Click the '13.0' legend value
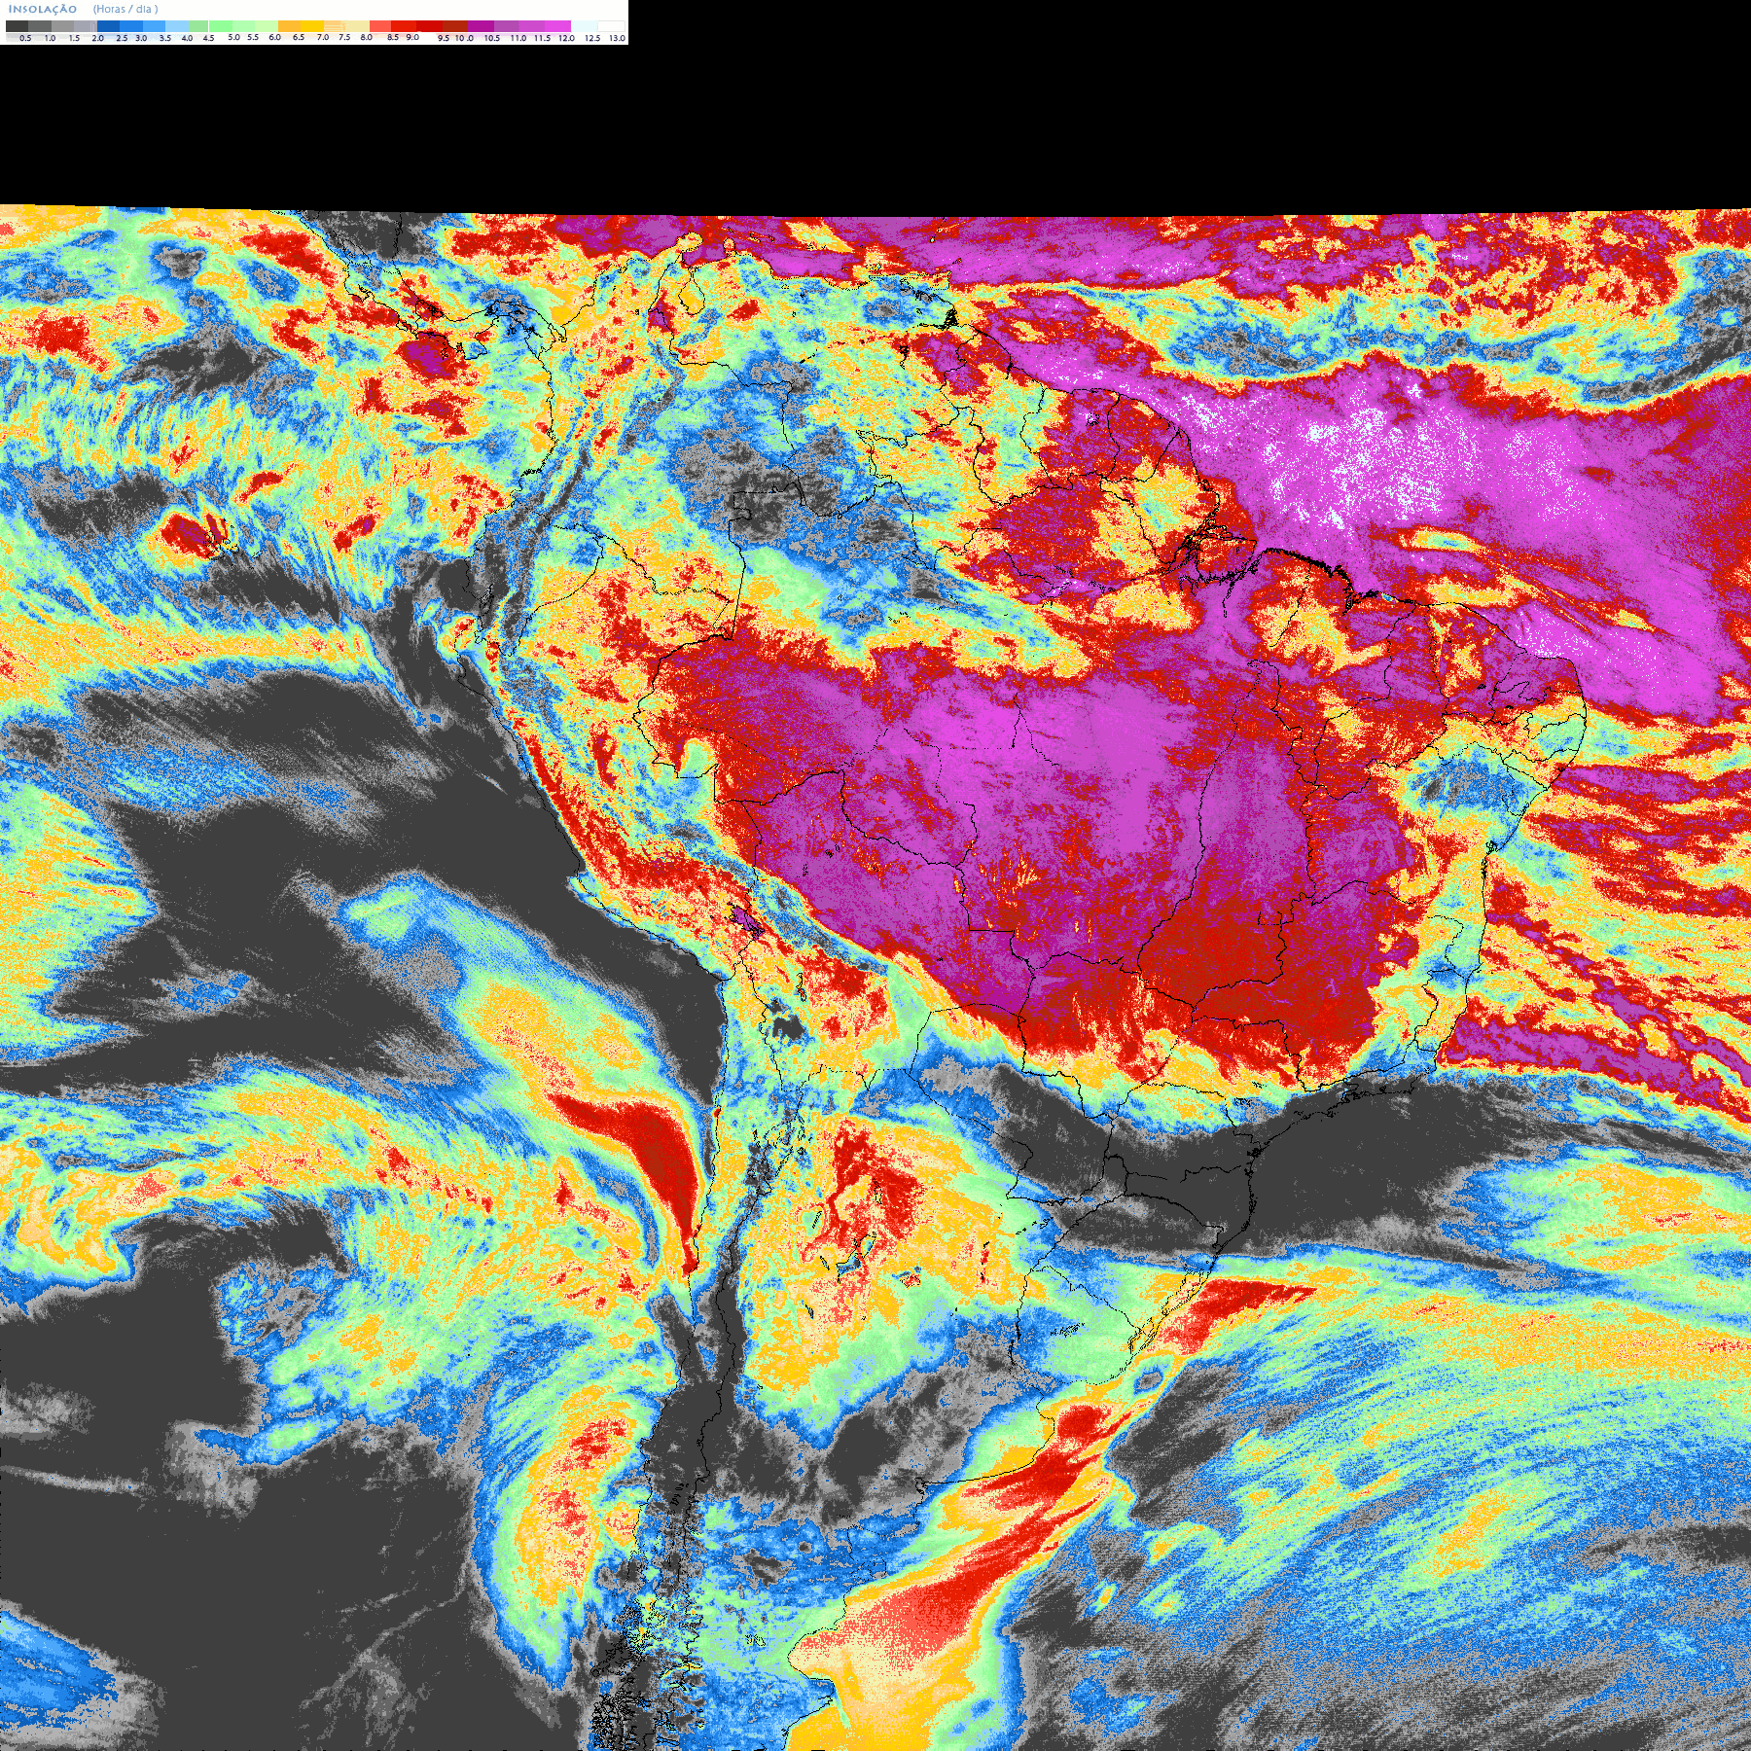This screenshot has height=1751, width=1751. click(x=617, y=38)
